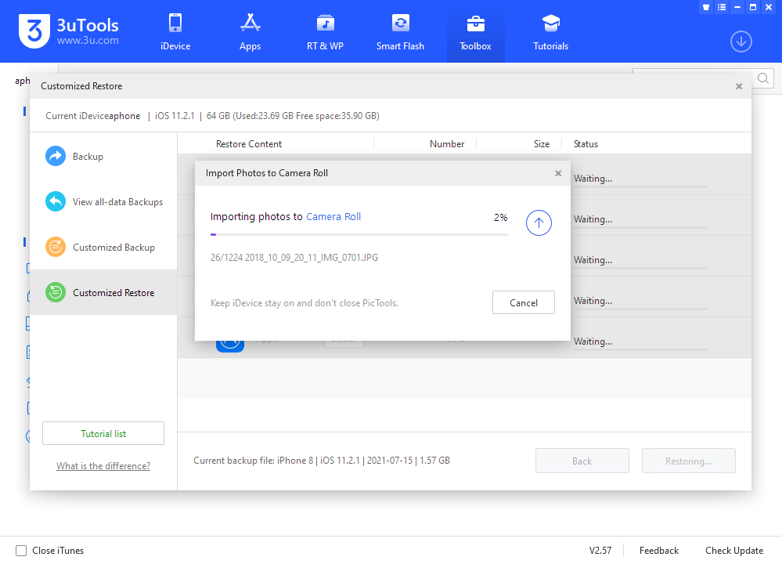Viewport: 782px width, 564px height.
Task: Select the Customized Restore icon
Action: tap(55, 292)
